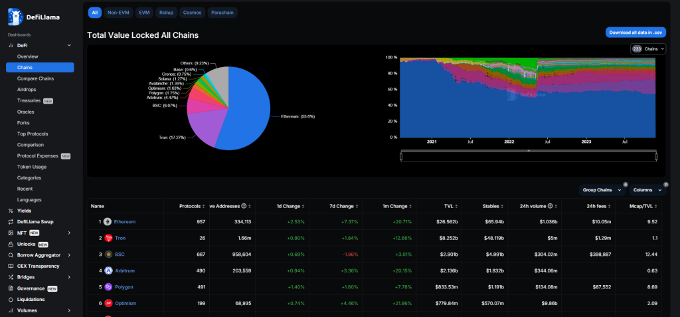The image size is (680, 317).
Task: Switch to the Non-EVM filter tab
Action: point(118,13)
